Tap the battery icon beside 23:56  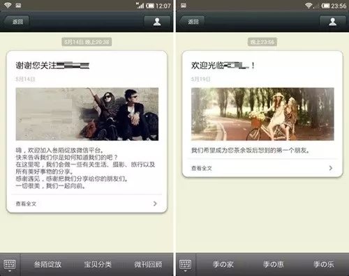click(325, 6)
